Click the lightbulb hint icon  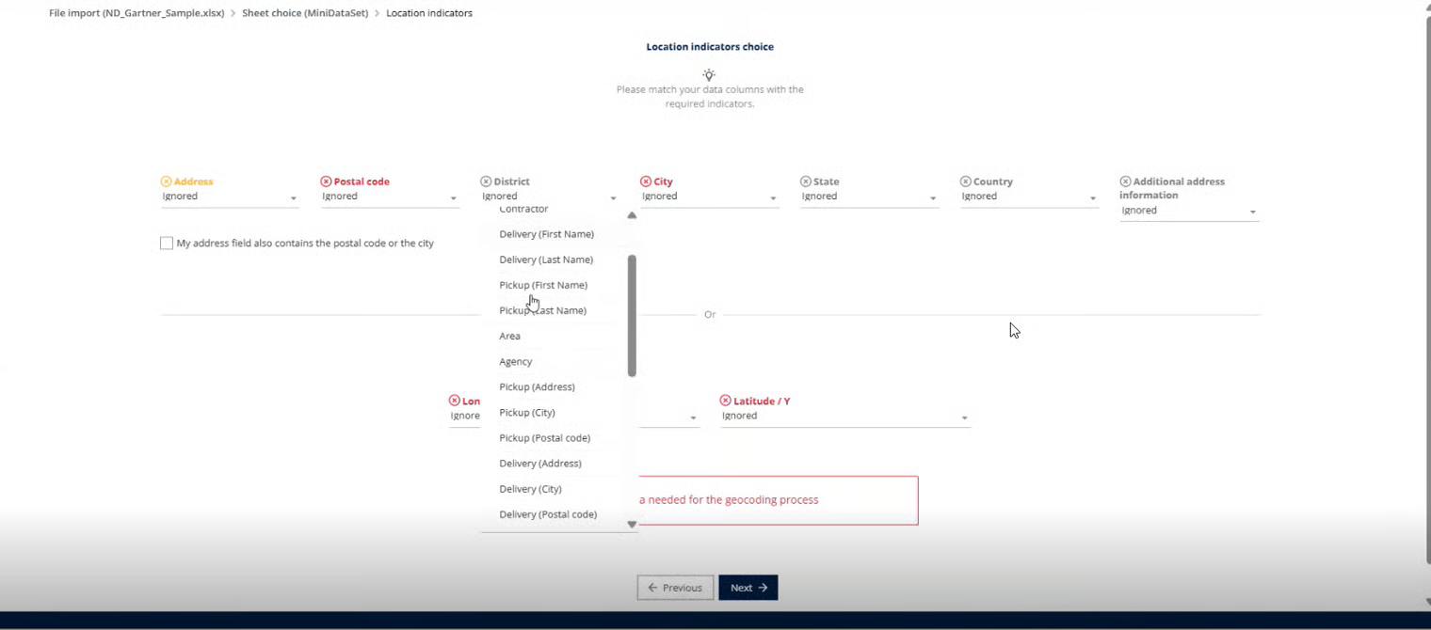(x=709, y=74)
